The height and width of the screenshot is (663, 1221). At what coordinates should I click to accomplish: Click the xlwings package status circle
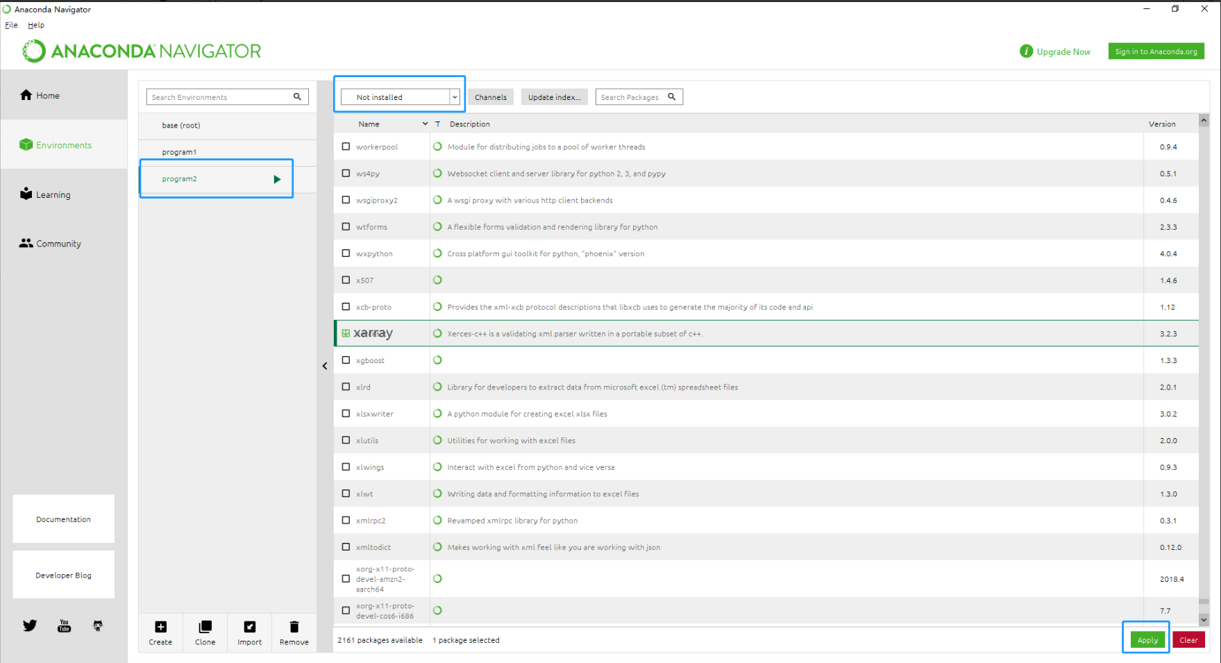[x=437, y=467]
